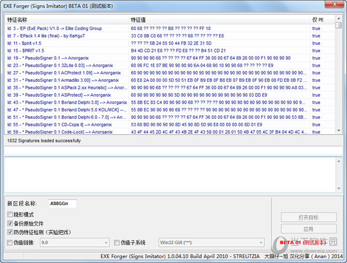The height and width of the screenshot is (263, 347).
Task: Select row Id: 39 PseudoSigner ASProtect
Action: tap(169, 95)
